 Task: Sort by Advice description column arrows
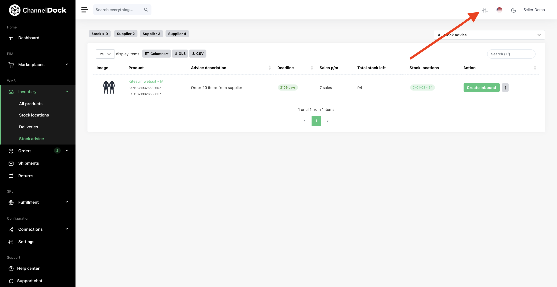[x=270, y=68]
